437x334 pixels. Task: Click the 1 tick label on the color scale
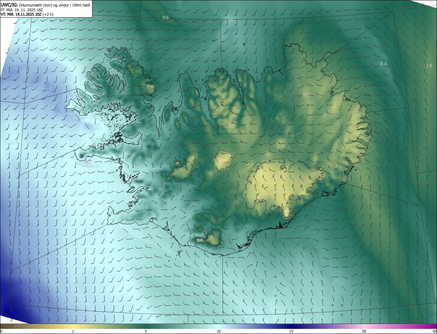(73, 331)
